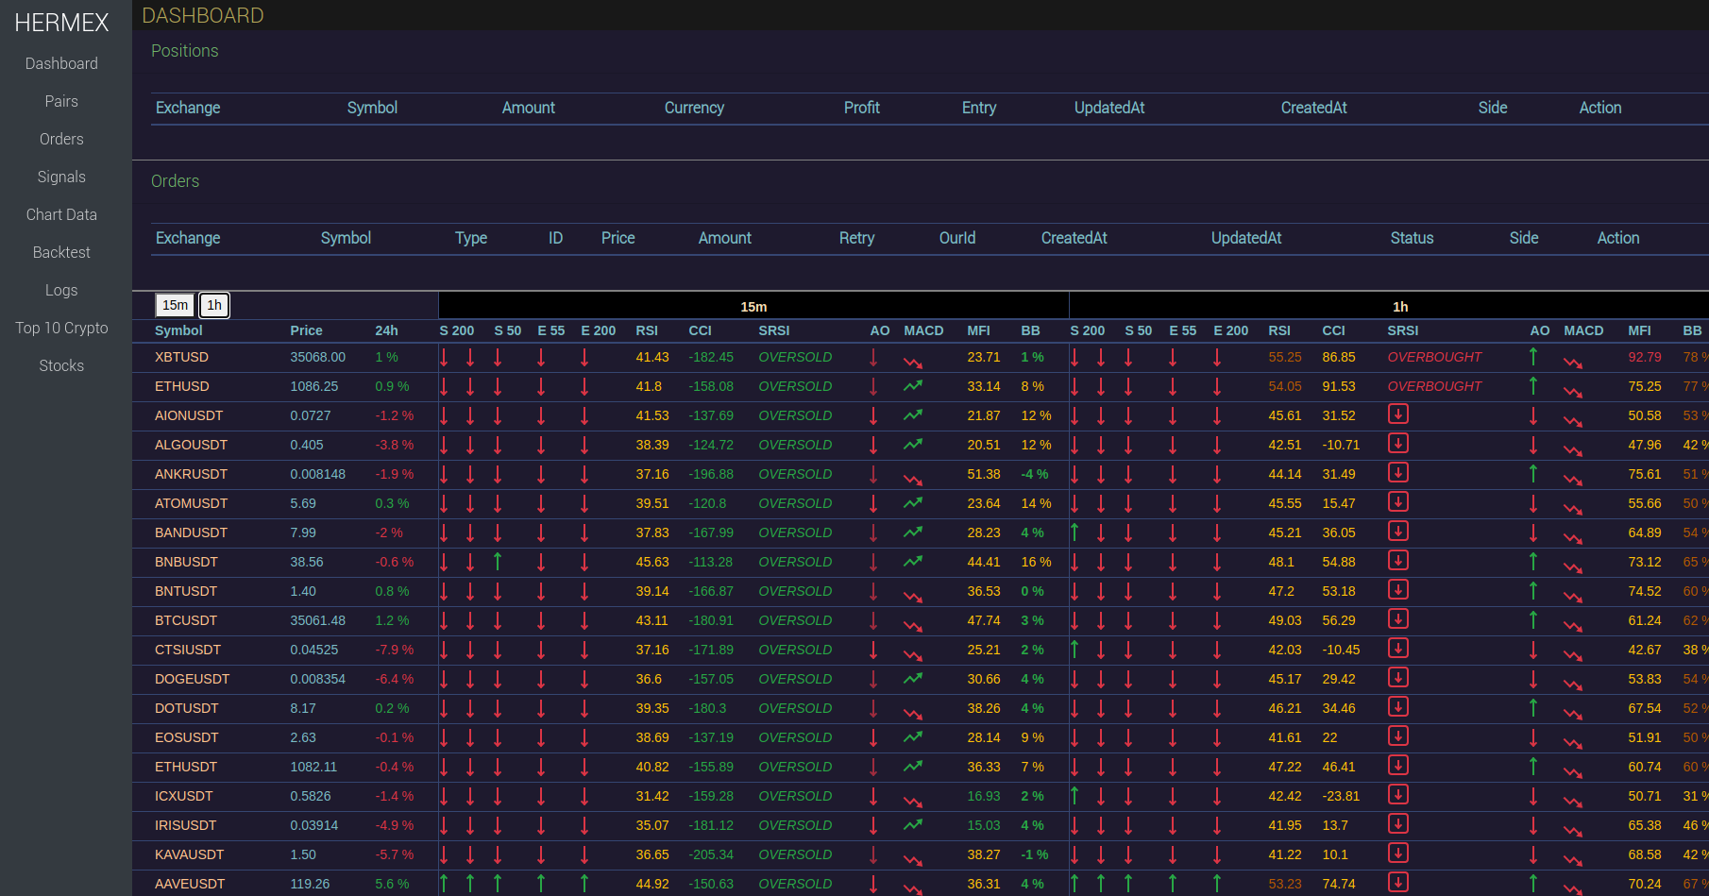Click the 15m CCI value -205.34 for KAVAUSDT

pyautogui.click(x=711, y=854)
